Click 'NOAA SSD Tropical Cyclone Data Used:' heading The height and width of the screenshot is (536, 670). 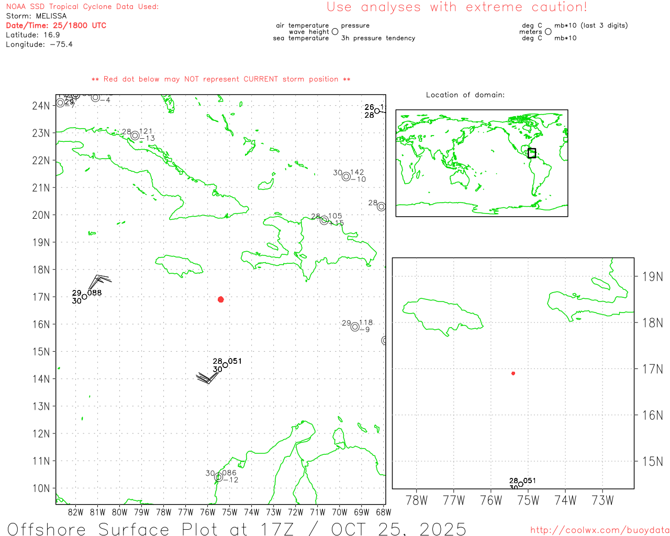point(82,7)
